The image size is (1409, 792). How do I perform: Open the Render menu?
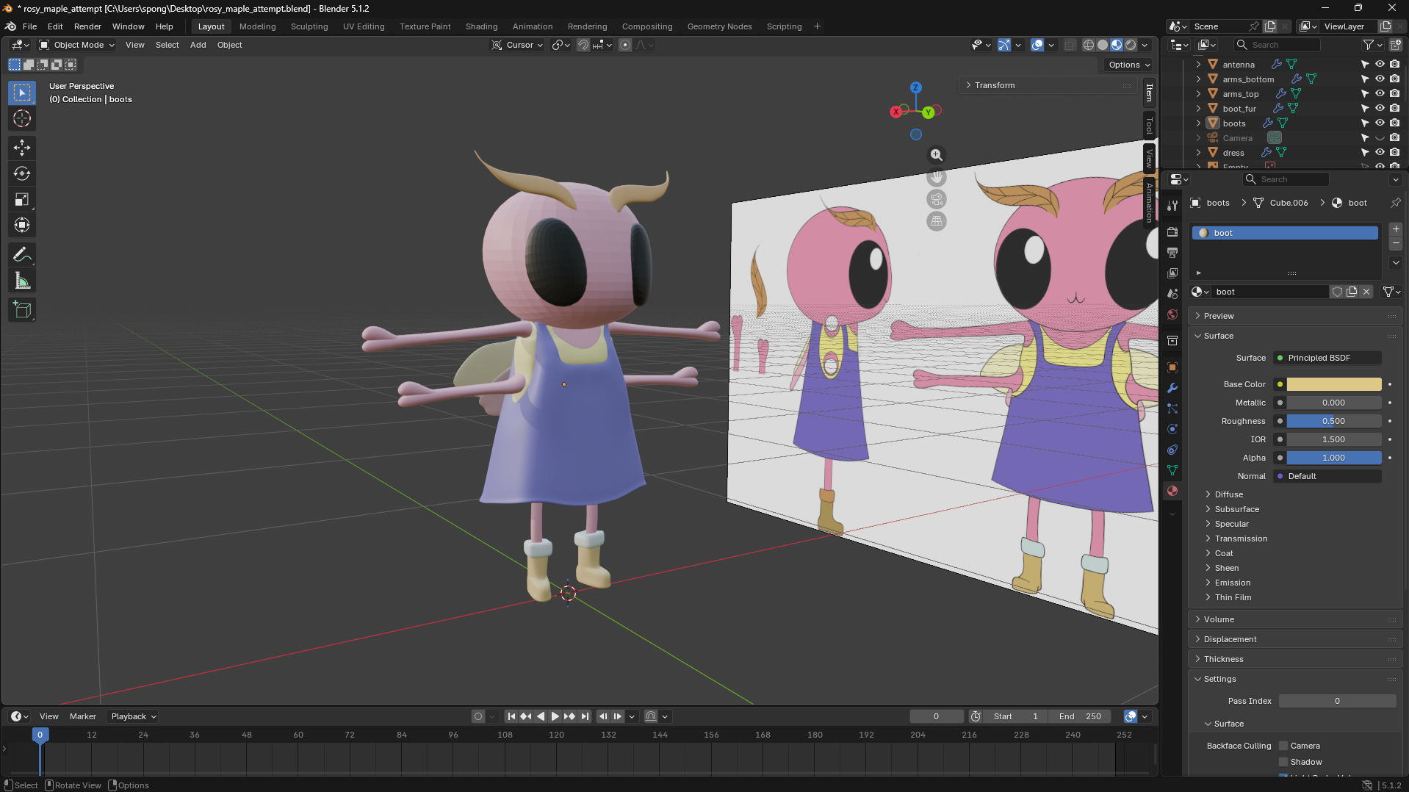[87, 26]
